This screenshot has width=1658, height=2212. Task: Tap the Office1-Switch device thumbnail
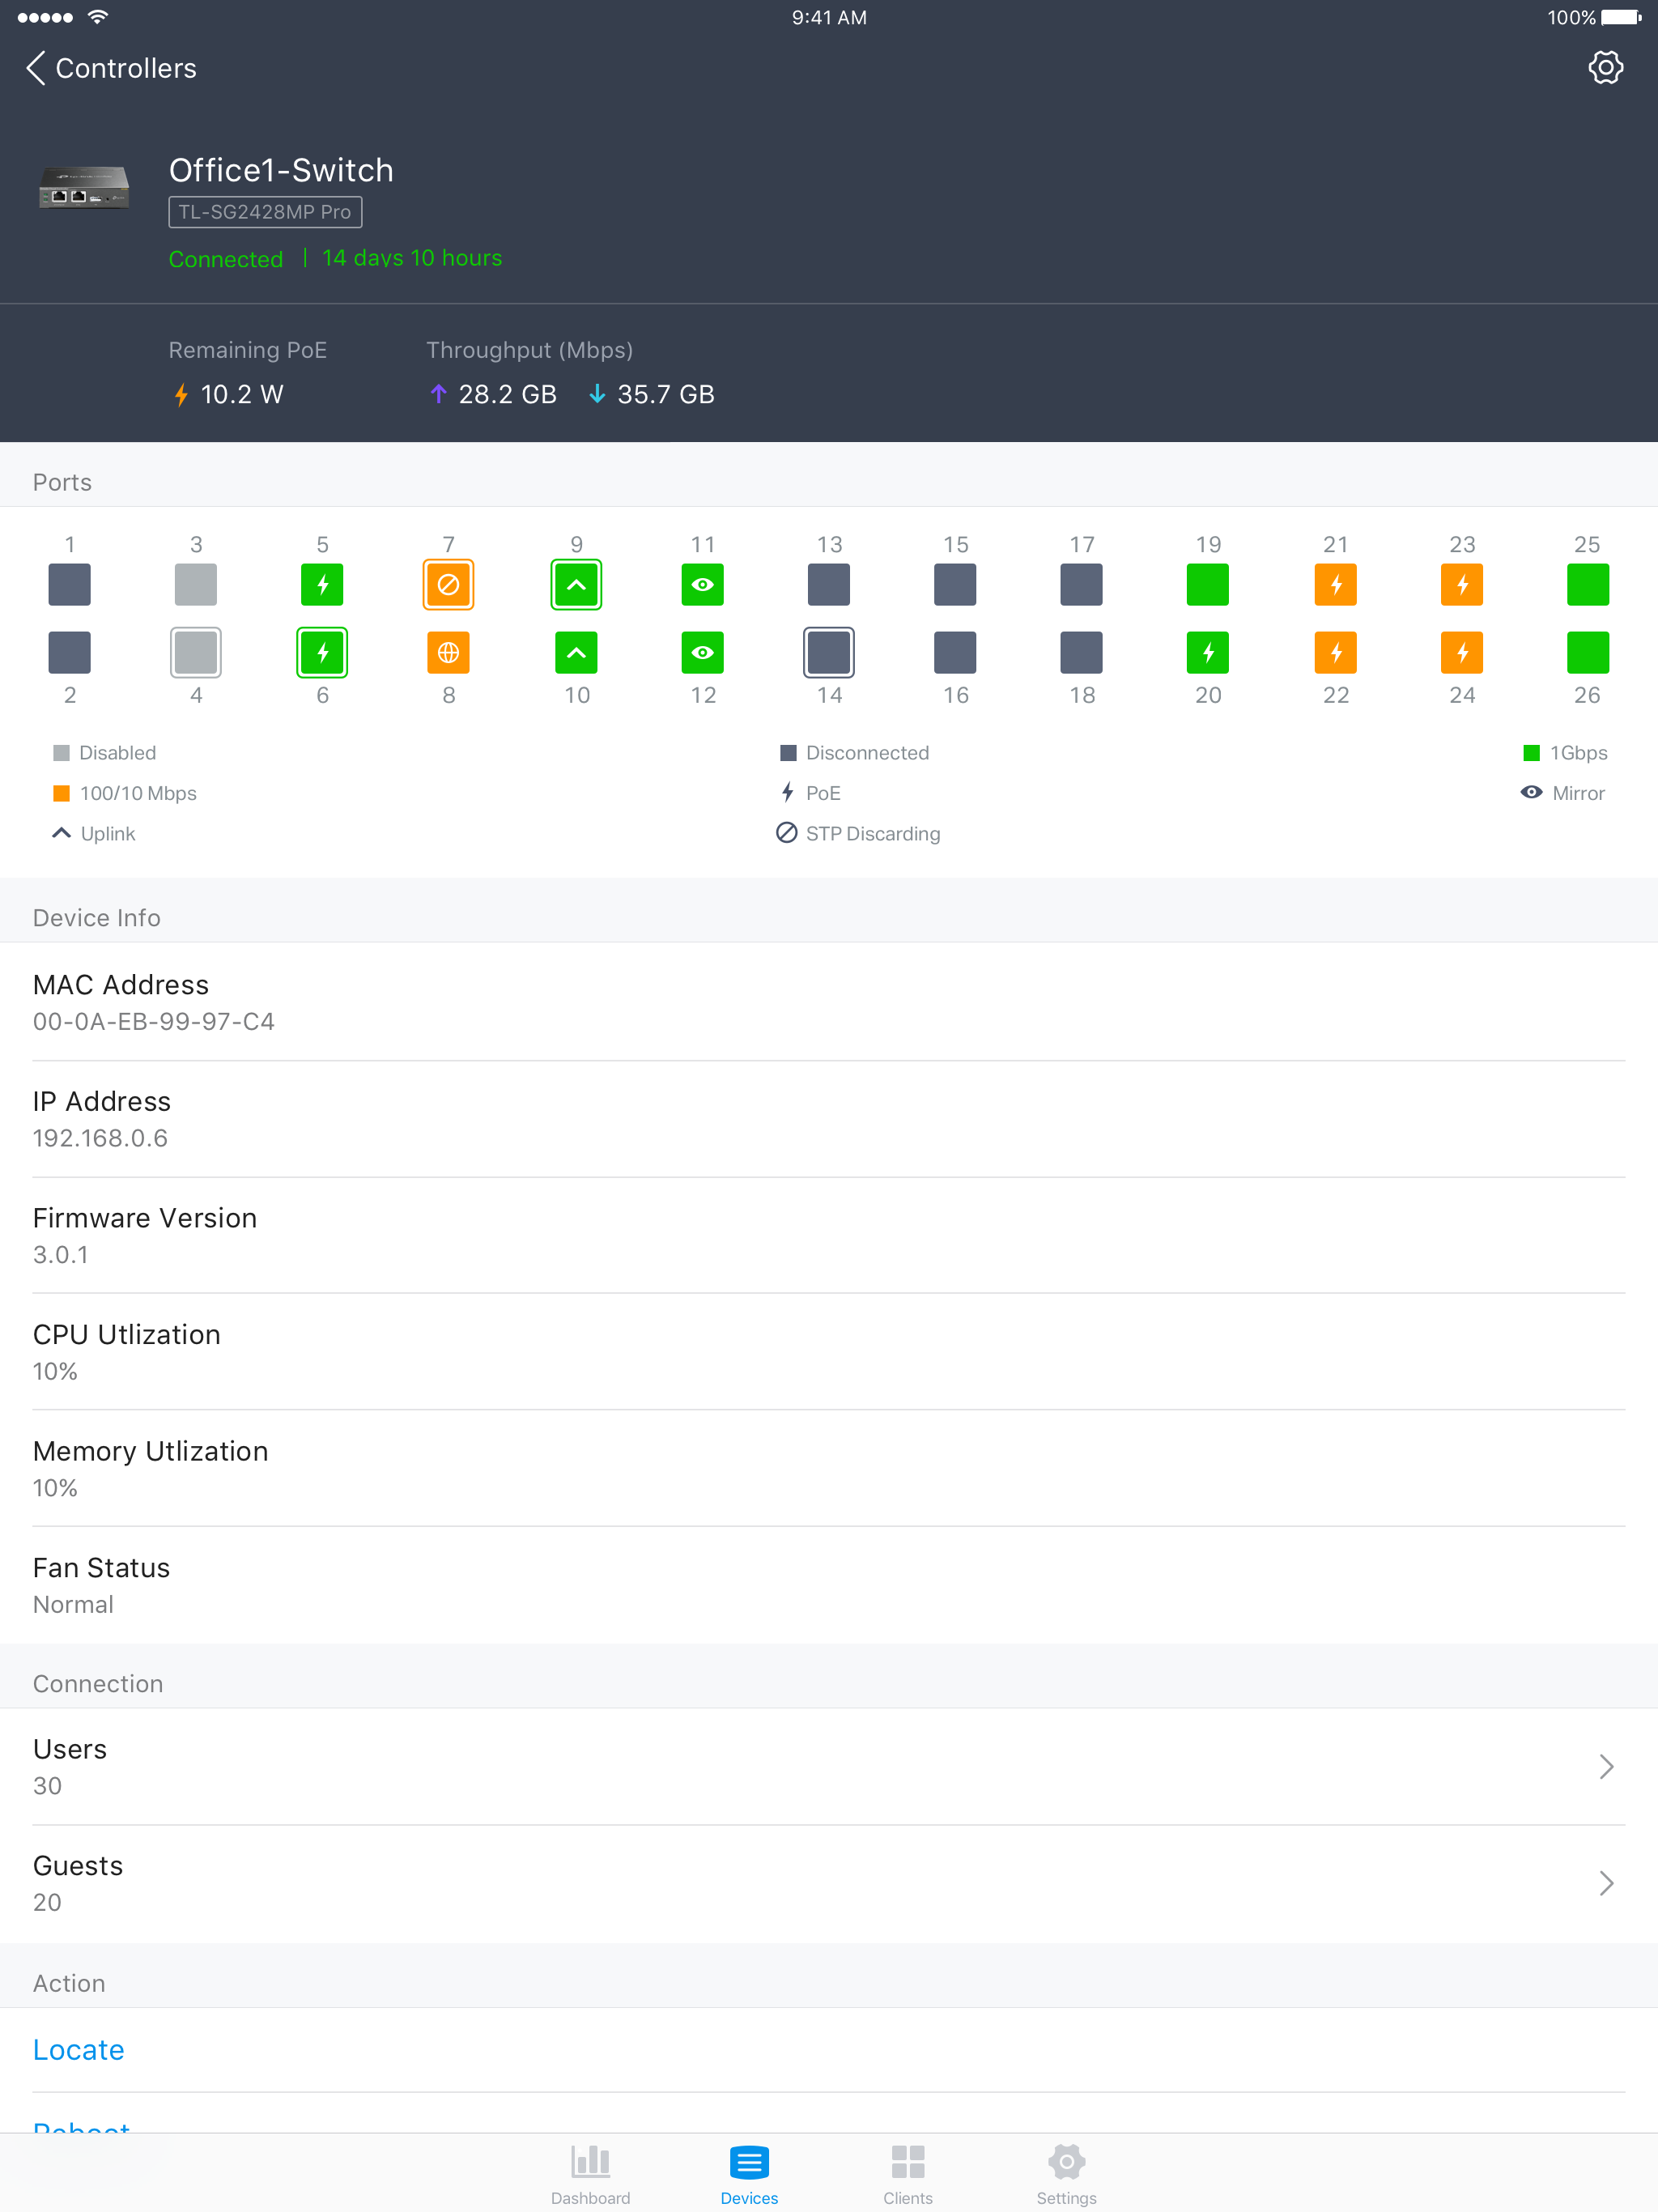(x=84, y=188)
